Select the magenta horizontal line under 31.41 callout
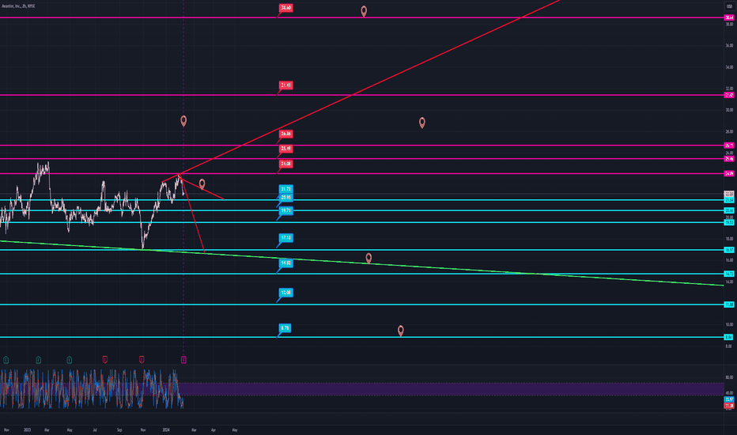 pos(362,95)
